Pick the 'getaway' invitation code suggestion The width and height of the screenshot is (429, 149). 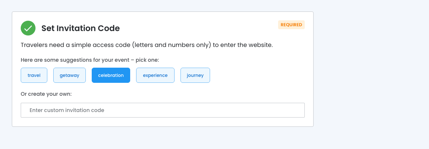point(70,75)
